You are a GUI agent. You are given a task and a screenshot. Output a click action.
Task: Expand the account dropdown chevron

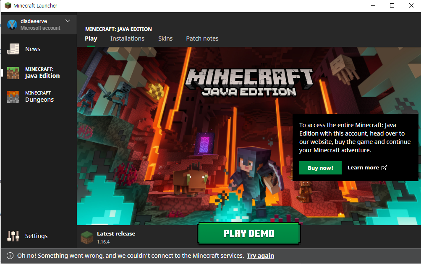pyautogui.click(x=68, y=21)
